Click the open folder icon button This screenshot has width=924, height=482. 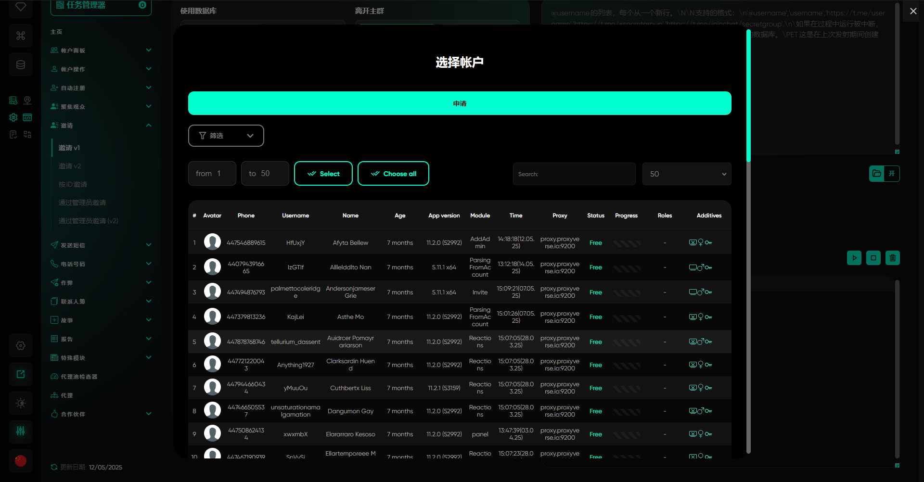coord(877,174)
